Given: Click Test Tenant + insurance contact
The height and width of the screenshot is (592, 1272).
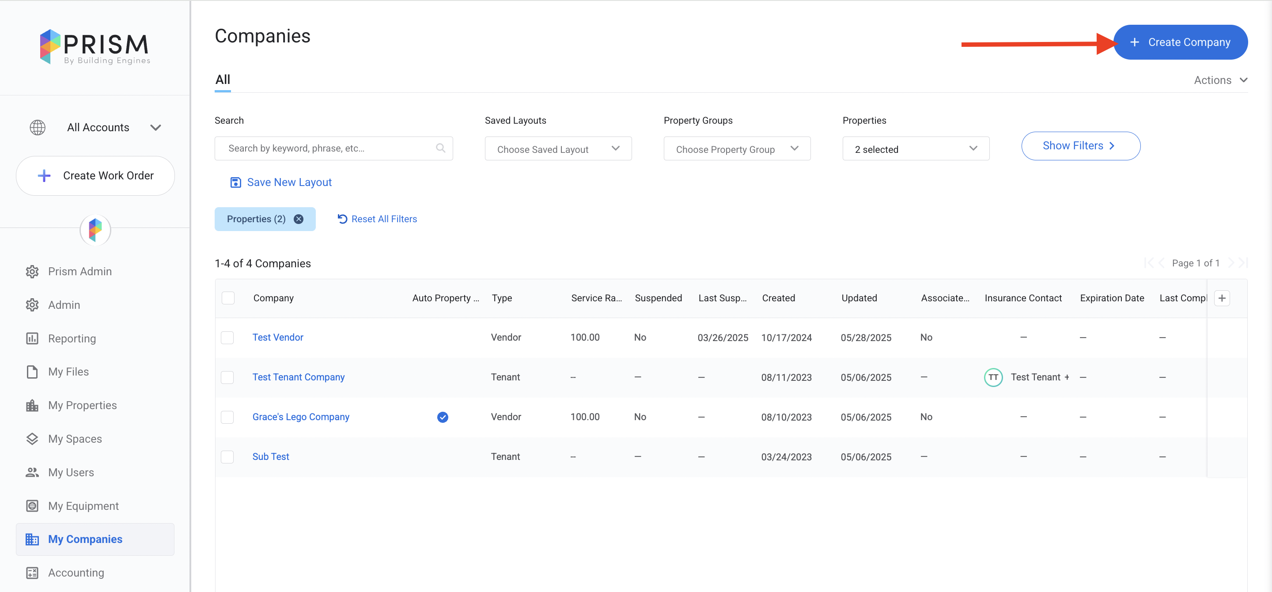Looking at the screenshot, I should tap(1039, 378).
